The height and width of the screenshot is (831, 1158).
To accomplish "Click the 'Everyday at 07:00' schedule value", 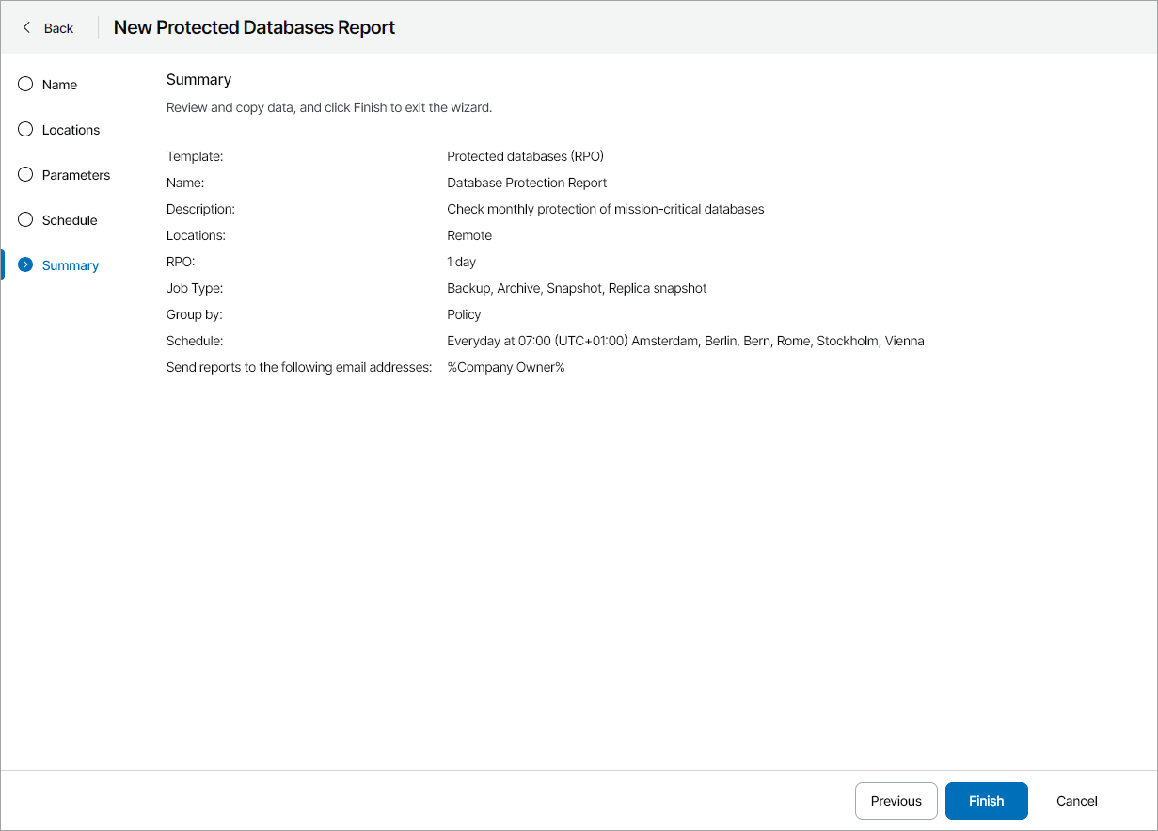I will 685,341.
